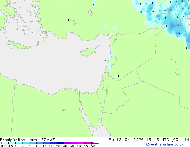Pick the 15–20 mm blue legend swatch

46,143
